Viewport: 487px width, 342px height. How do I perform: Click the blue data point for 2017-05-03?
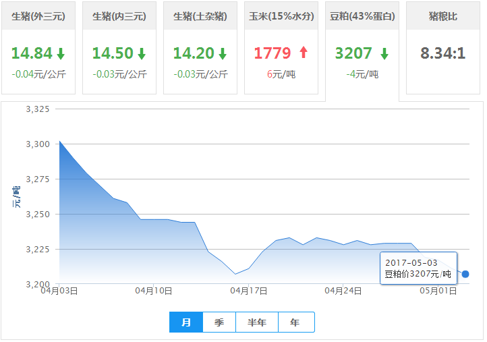[x=465, y=274]
